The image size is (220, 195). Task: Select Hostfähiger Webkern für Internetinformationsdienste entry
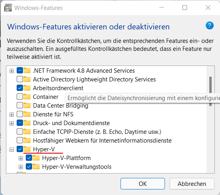click(102, 141)
